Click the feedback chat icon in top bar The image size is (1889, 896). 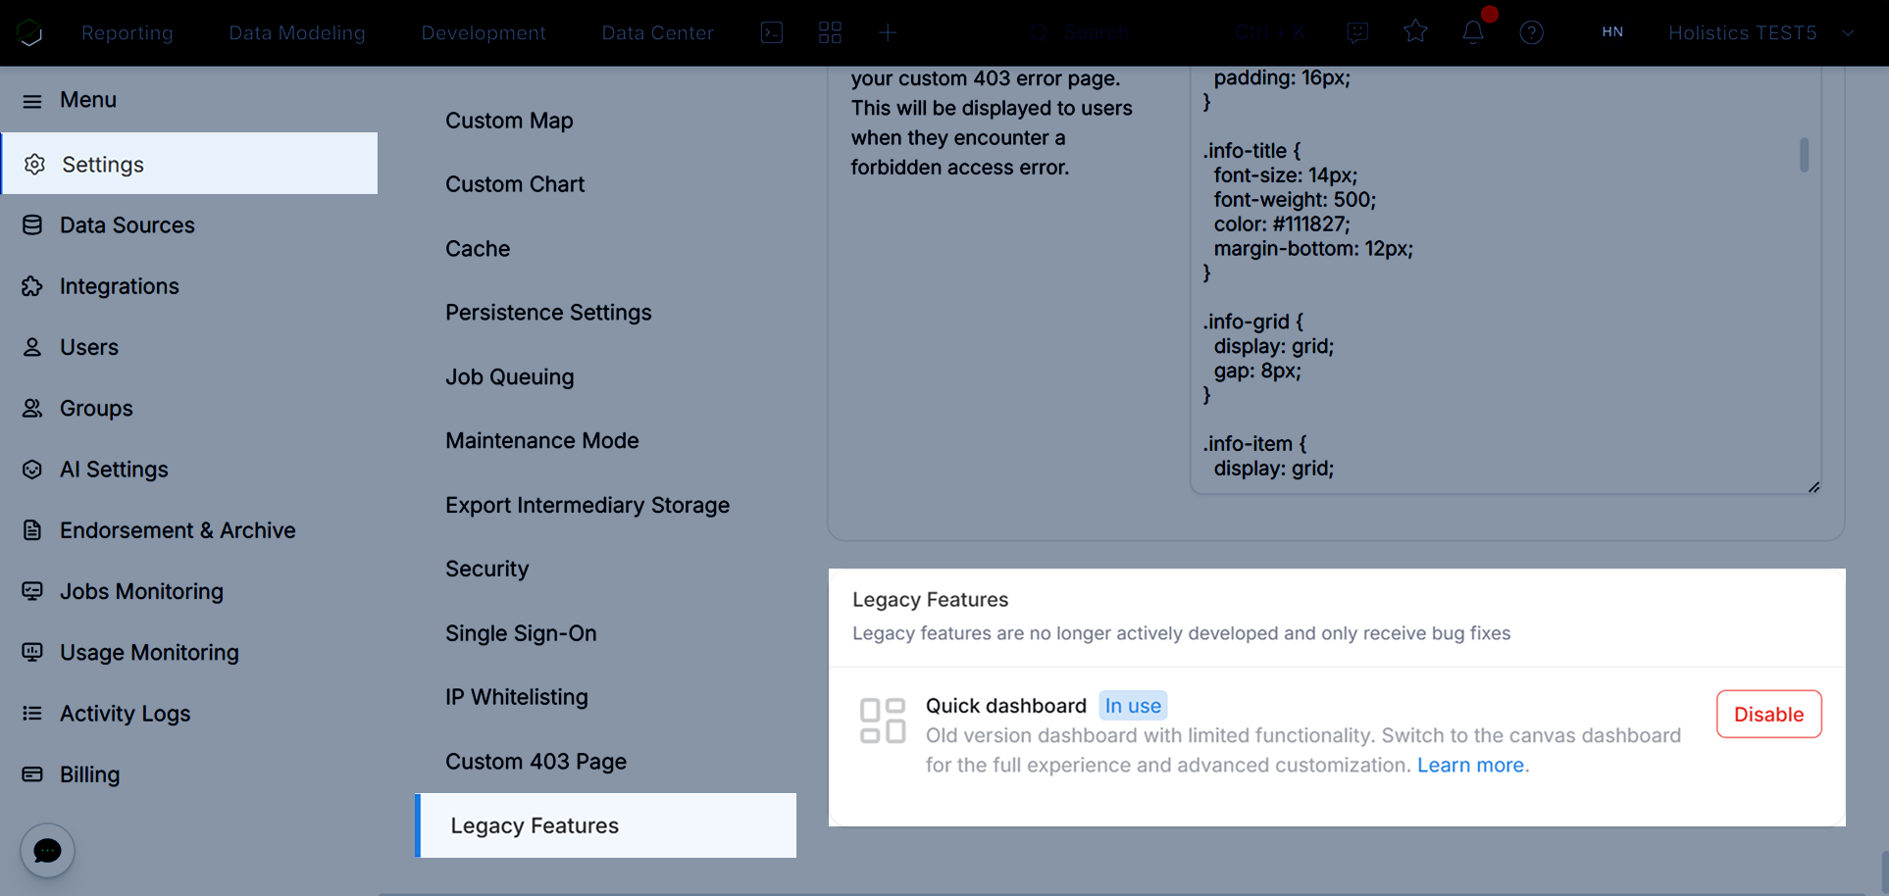[1357, 31]
